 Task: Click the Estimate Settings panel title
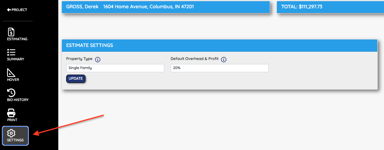pos(90,45)
